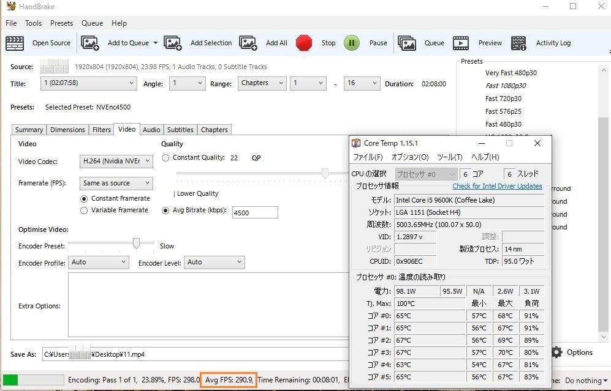Image resolution: width=611 pixels, height=391 pixels.
Task: Select Constant Framerate radio button
Action: 84,199
